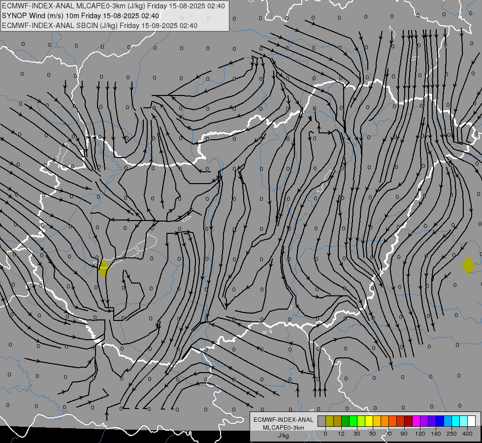Screen dimensions: 482x443
Task: Click the pure yellow legend swatch
Action: [x=369, y=421]
